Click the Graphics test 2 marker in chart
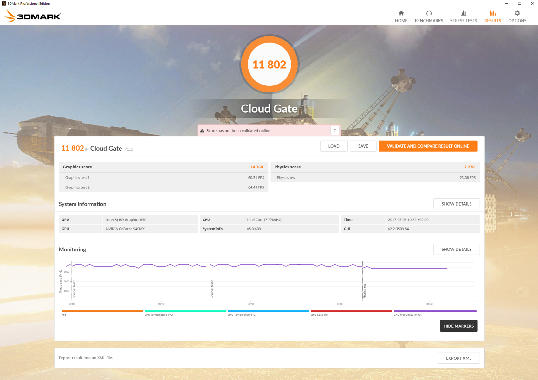 click(x=212, y=289)
